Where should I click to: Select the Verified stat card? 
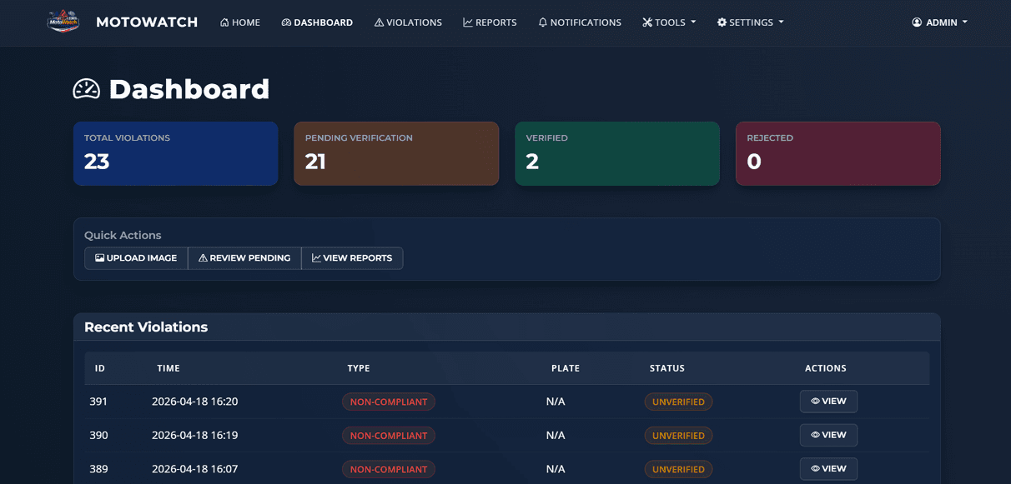coord(617,154)
